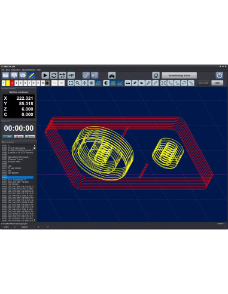Click the program list scrollbar thumb

tap(35, 148)
